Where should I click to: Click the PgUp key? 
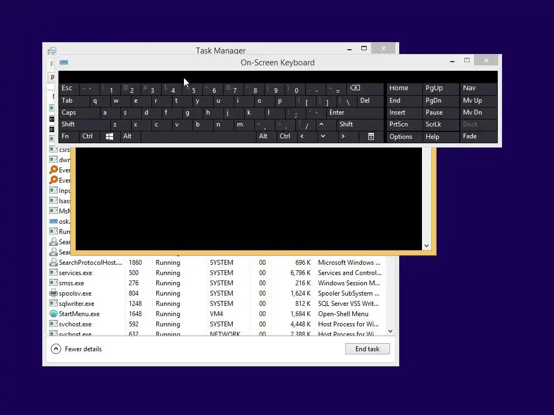(x=441, y=88)
